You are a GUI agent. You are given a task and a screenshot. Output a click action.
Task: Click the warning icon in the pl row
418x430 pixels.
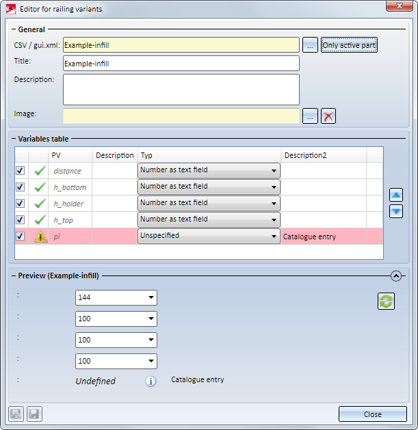point(40,237)
